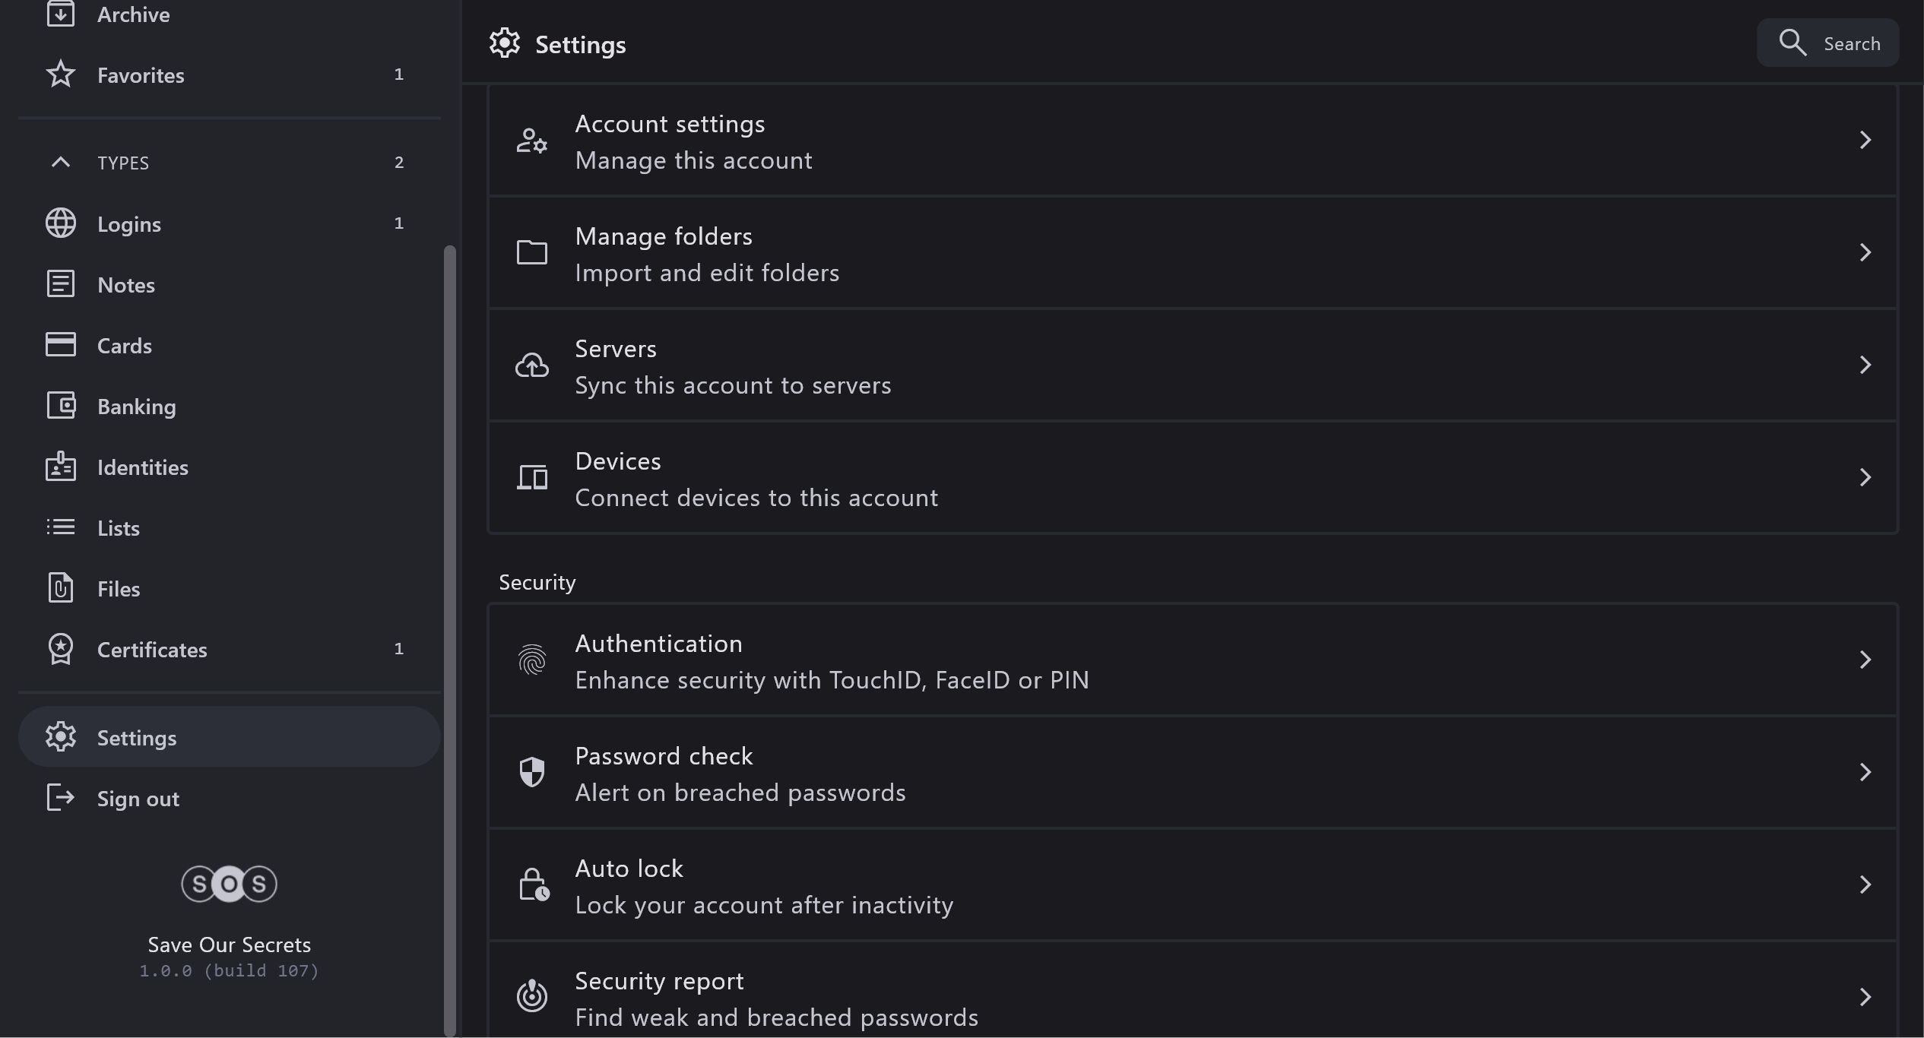
Task: Open Banking items list
Action: click(137, 407)
